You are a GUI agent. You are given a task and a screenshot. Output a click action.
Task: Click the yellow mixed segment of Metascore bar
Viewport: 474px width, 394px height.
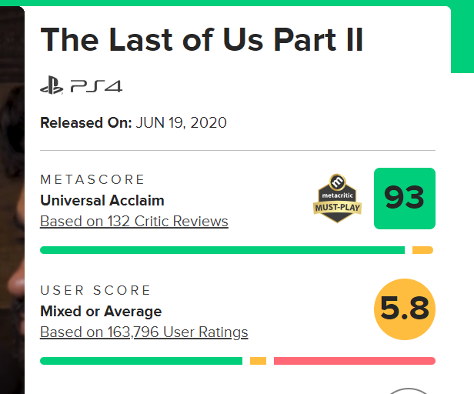[x=422, y=250]
